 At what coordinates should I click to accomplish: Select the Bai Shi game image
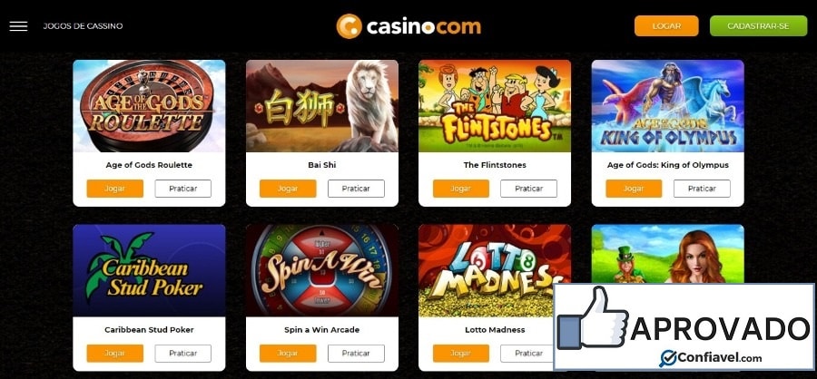322,106
